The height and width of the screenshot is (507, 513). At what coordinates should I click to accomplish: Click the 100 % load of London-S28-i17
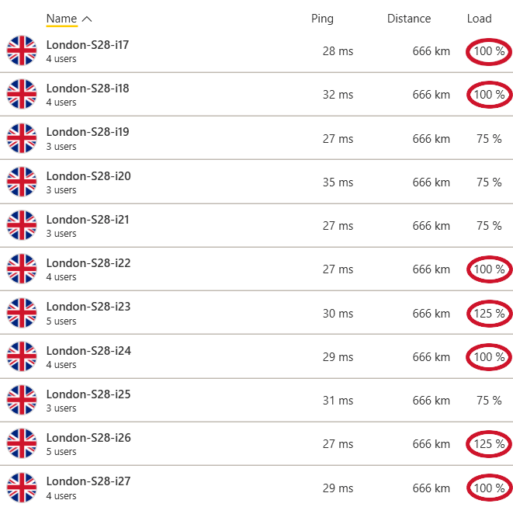489,51
